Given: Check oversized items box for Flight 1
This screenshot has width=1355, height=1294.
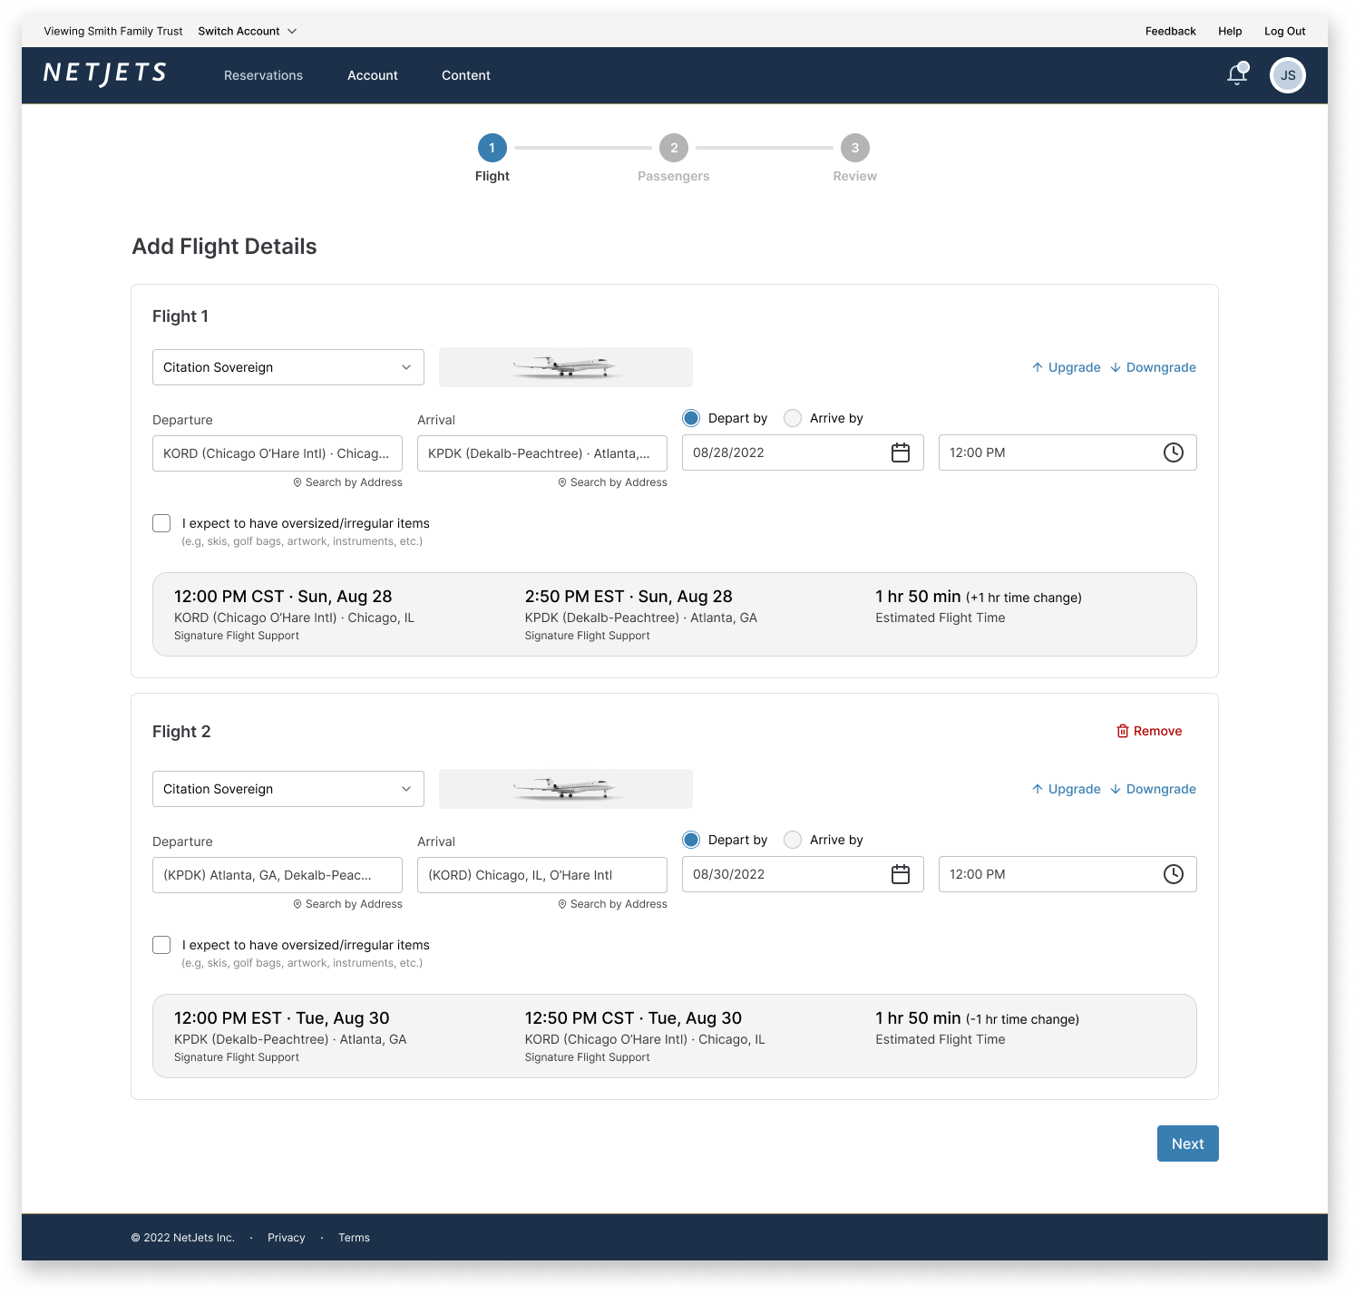Looking at the screenshot, I should (x=161, y=523).
